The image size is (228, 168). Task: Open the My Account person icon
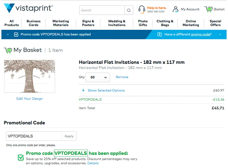176,9
